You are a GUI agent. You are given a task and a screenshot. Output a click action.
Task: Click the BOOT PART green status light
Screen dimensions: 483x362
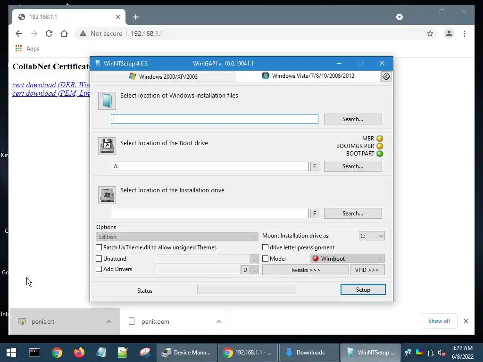click(380, 154)
